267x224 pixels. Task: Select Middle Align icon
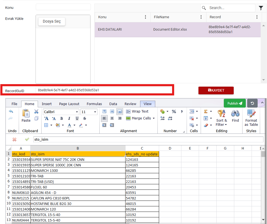(112, 111)
